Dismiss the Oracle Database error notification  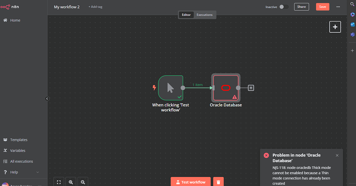coord(337,155)
